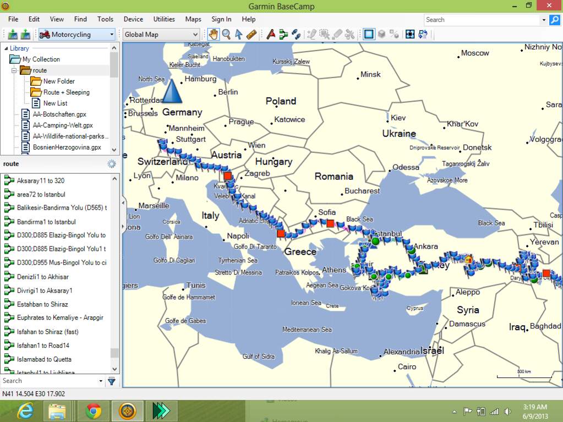
Task: Click the Move Point tool icon
Action: (325, 35)
